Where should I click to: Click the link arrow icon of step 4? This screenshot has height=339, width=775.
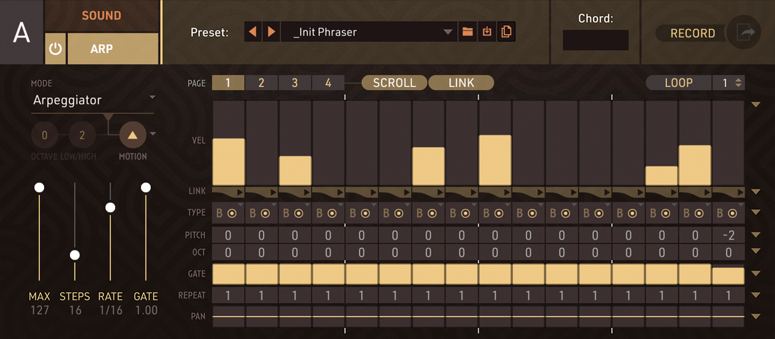point(340,192)
